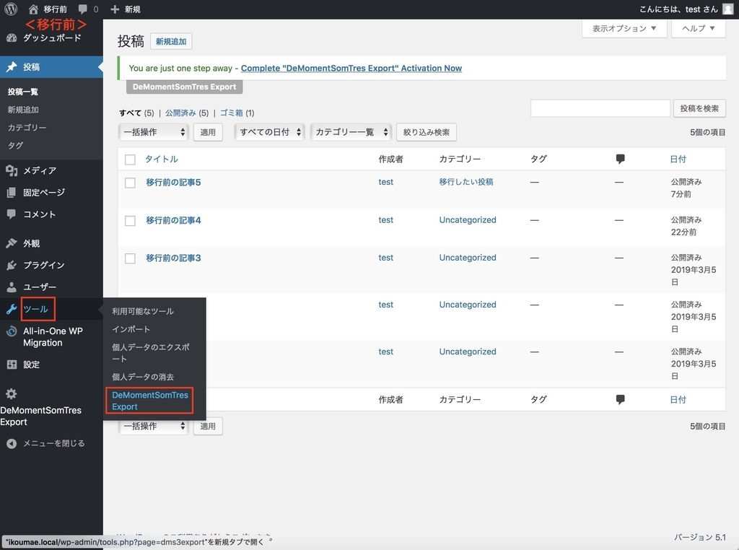Viewport: 739px width, 550px height.
Task: Open the post 移行前の記事5
Action: [173, 183]
